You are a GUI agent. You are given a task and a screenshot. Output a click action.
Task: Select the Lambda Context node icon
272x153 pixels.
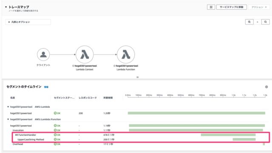[x=85, y=55]
